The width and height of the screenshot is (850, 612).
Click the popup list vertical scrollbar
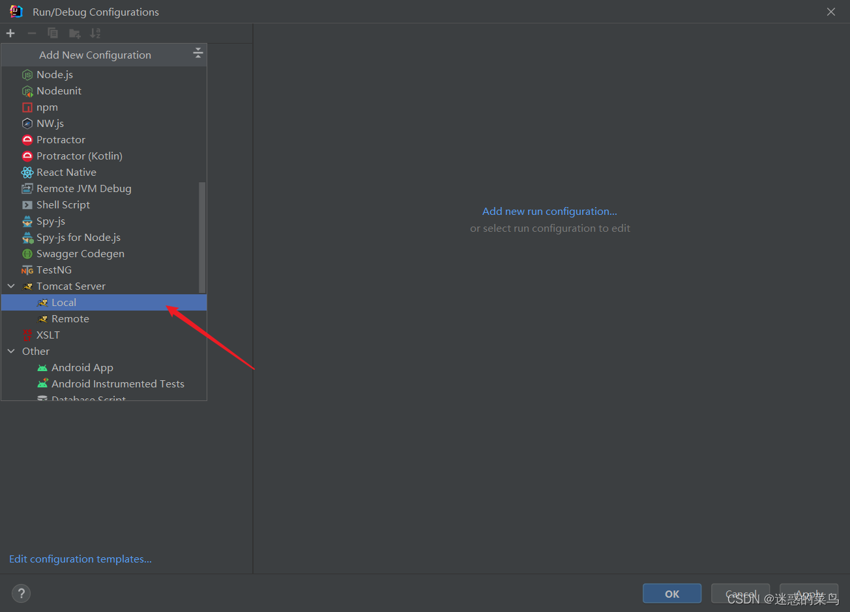[202, 237]
